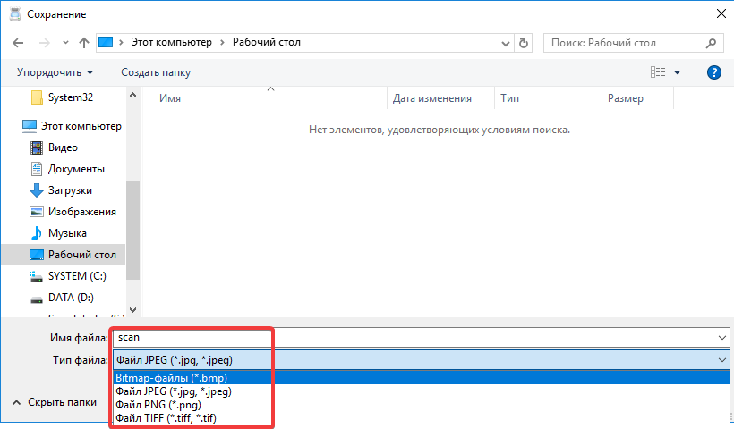The height and width of the screenshot is (429, 734).
Task: Open the view options dropdown arrow
Action: 678,72
